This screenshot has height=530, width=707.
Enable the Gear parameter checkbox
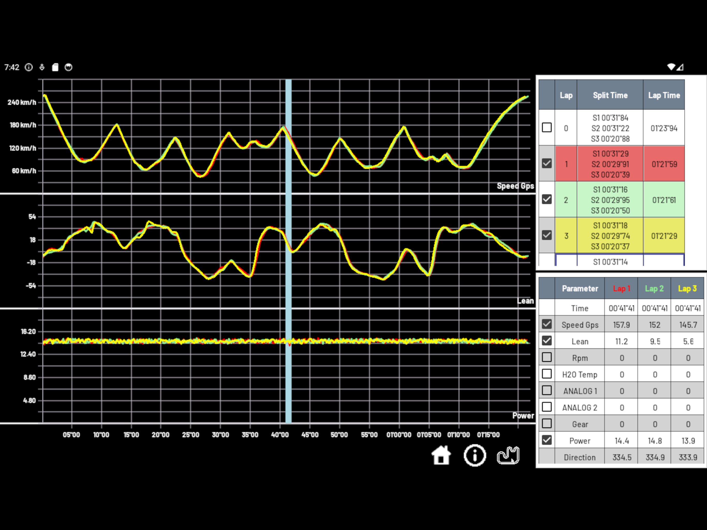tap(547, 424)
